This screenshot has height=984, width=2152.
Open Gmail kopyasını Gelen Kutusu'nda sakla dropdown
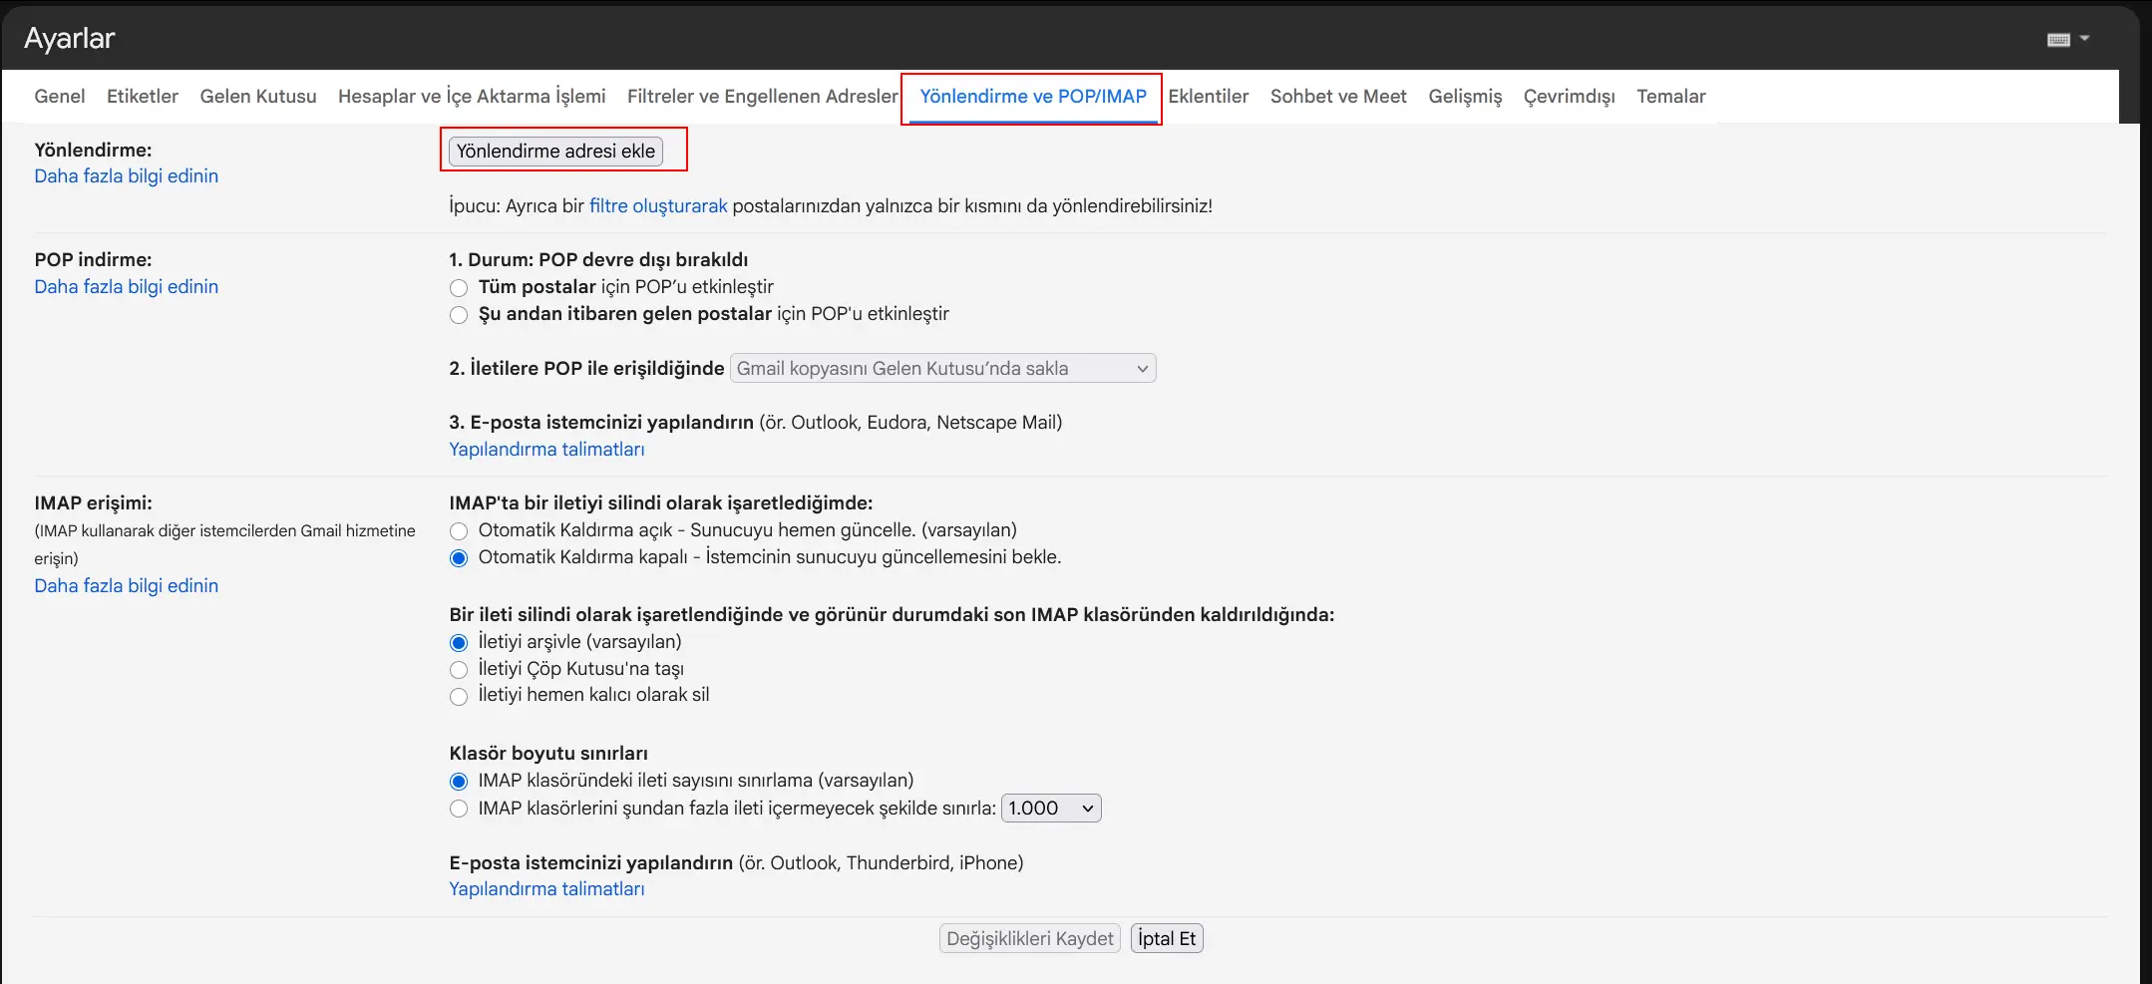pyautogui.click(x=942, y=368)
